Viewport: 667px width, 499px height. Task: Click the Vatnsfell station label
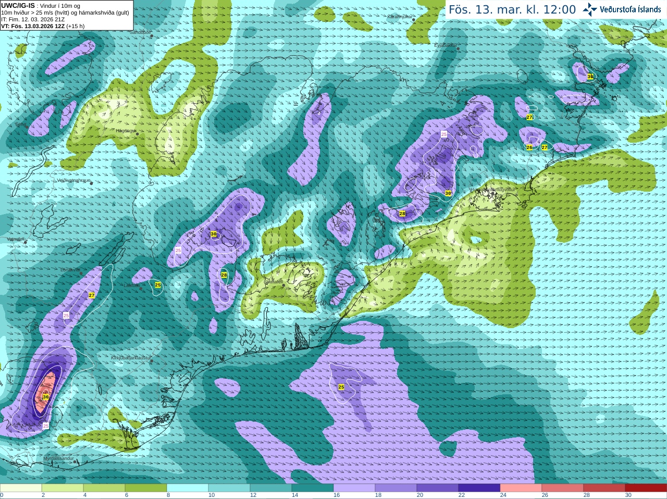click(16, 239)
